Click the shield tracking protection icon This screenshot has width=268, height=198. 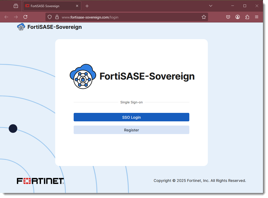(x=49, y=17)
